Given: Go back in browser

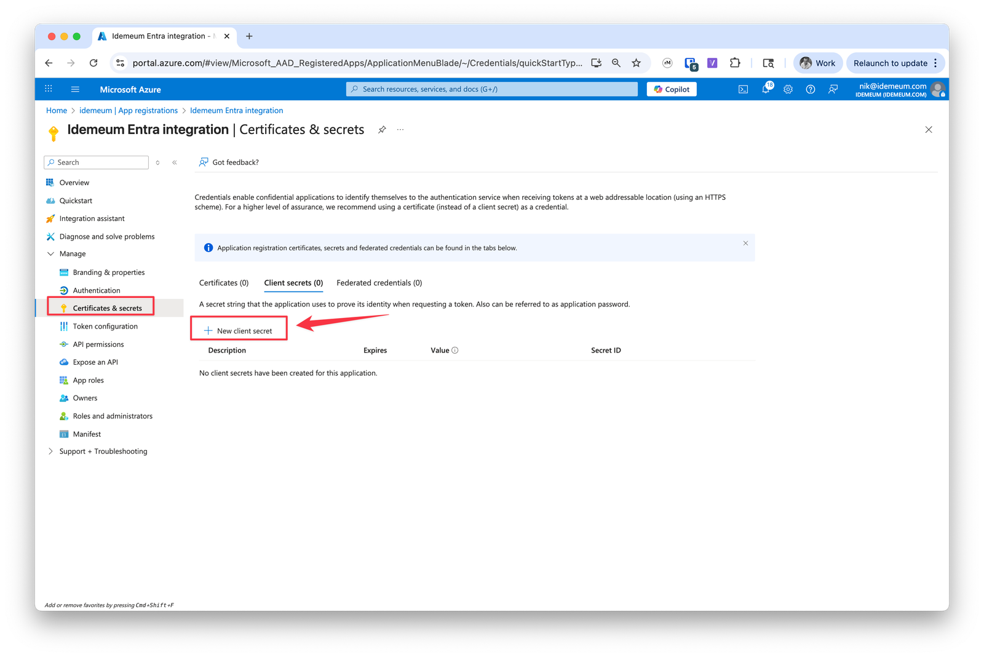Looking at the screenshot, I should point(49,63).
